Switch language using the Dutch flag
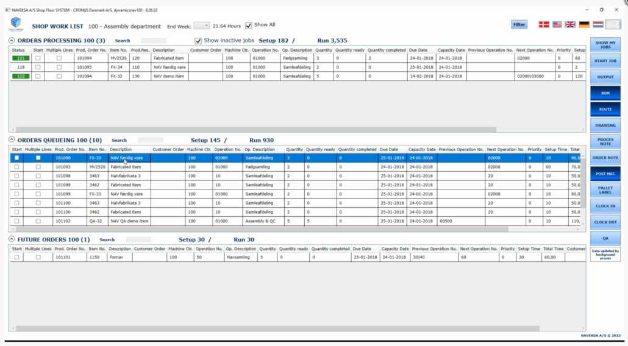628x346 pixels. click(x=598, y=24)
